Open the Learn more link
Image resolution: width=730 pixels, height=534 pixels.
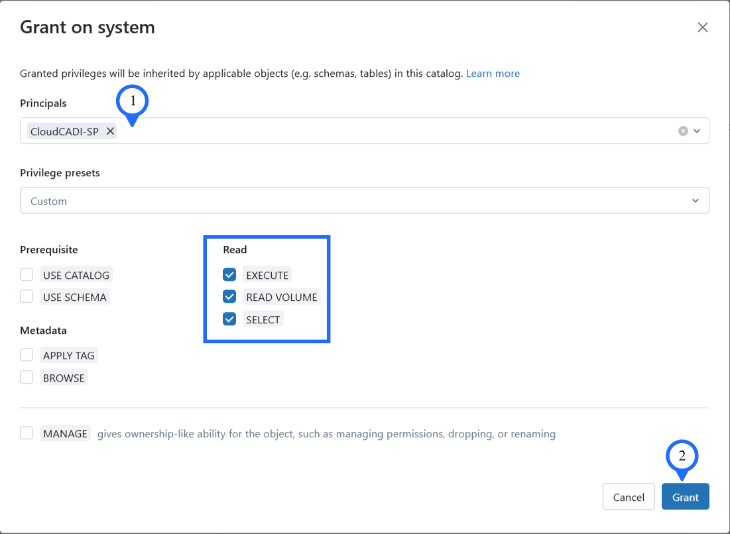pyautogui.click(x=493, y=74)
